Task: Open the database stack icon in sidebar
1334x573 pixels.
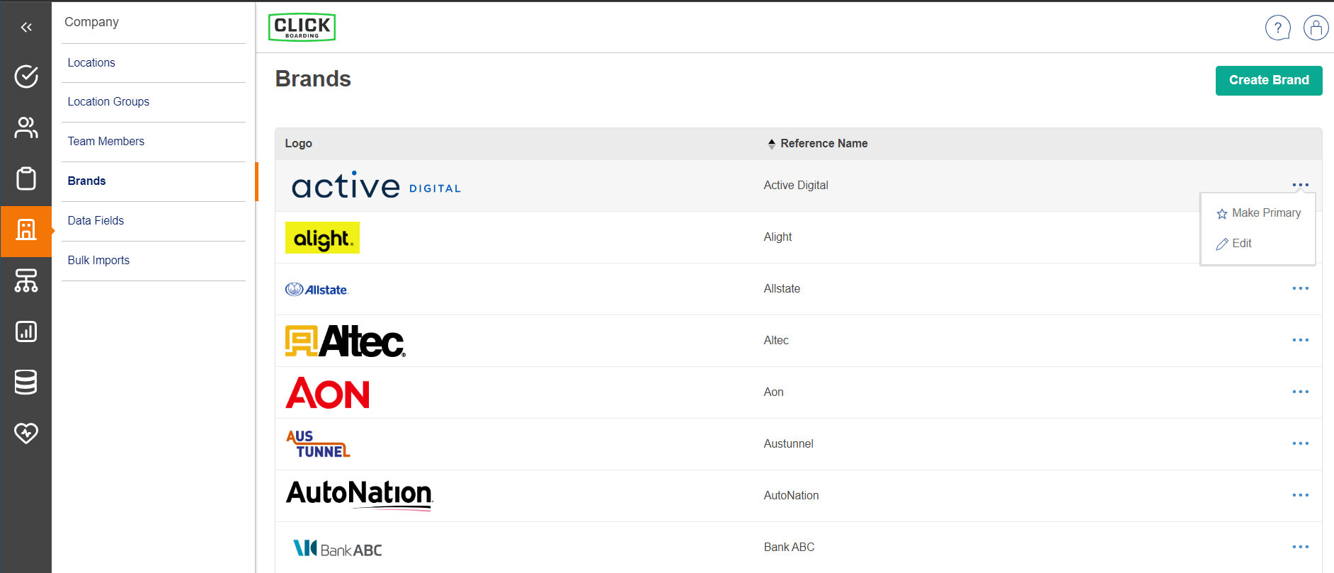Action: coord(26,382)
